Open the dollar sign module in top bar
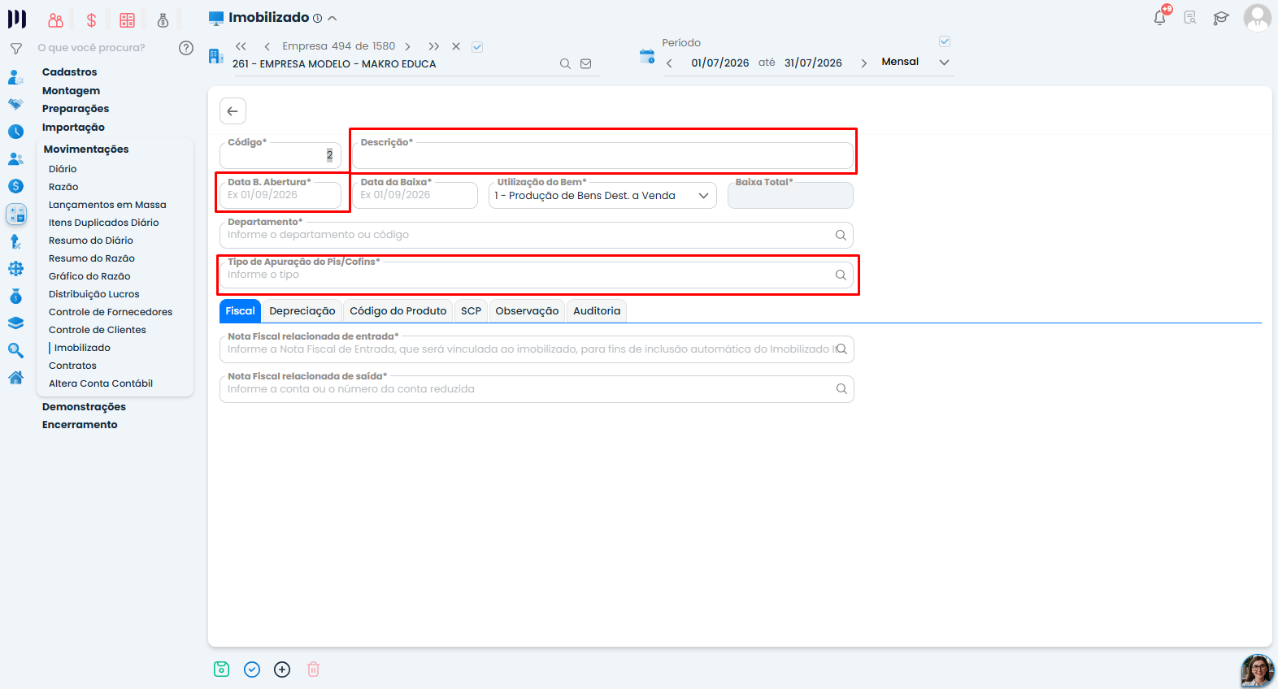 pos(91,20)
